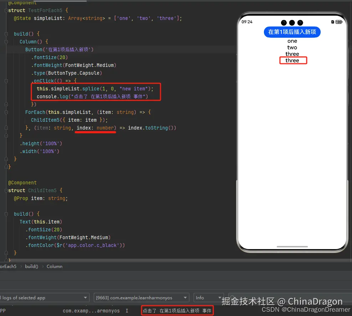The height and width of the screenshot is (316, 352).
Task: Click the 09:24 clock on phone
Action: (x=247, y=22)
